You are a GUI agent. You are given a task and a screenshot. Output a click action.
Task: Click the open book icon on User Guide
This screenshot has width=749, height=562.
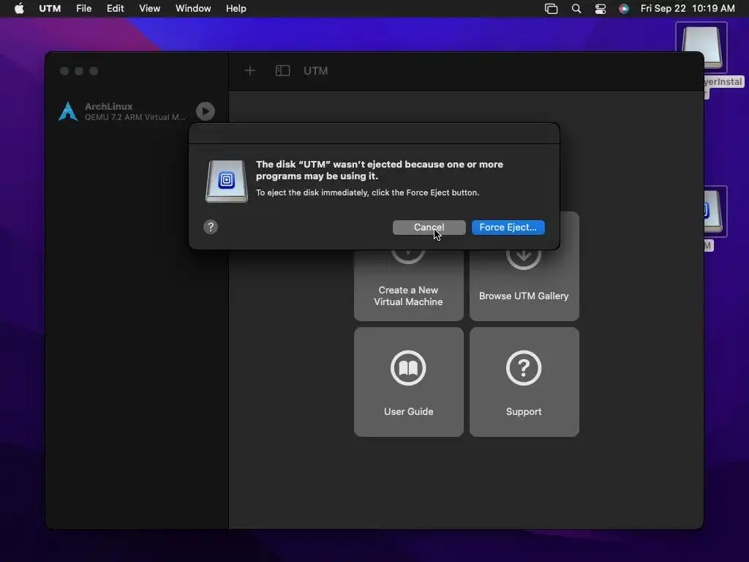(x=408, y=368)
